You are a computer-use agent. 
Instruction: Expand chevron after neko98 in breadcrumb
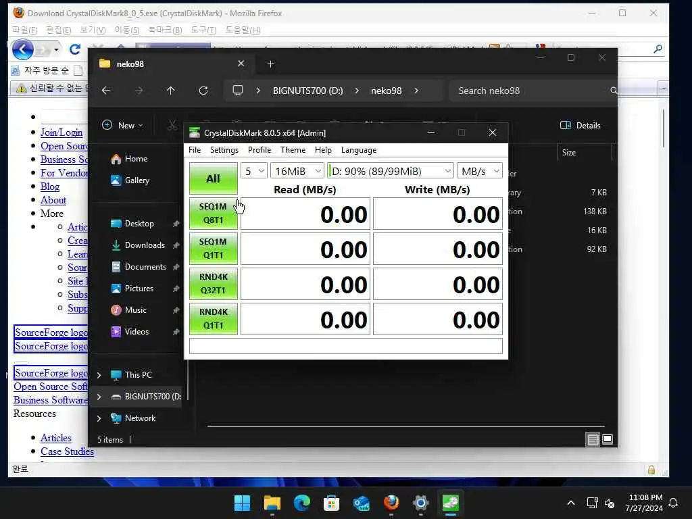click(x=416, y=91)
